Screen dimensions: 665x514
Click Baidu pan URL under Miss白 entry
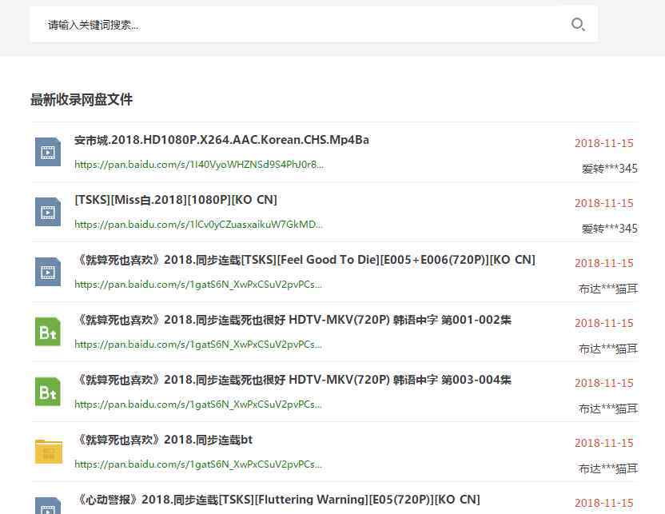pos(198,225)
